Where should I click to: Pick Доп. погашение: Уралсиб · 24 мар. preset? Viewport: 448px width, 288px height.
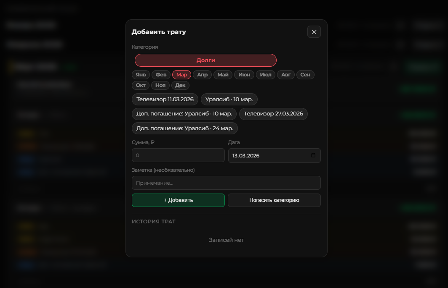[184, 128]
